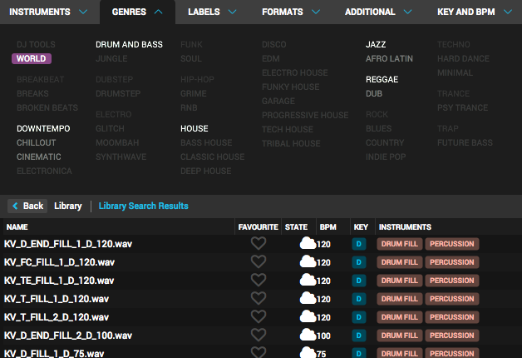Download KV_D_END_FILL_2_D_100.wav via the cloud icon
This screenshot has width=522, height=358.
point(308,335)
